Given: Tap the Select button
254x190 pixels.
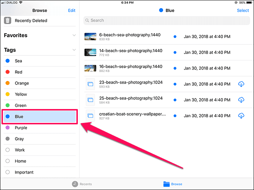Looking at the screenshot, I should (x=243, y=11).
